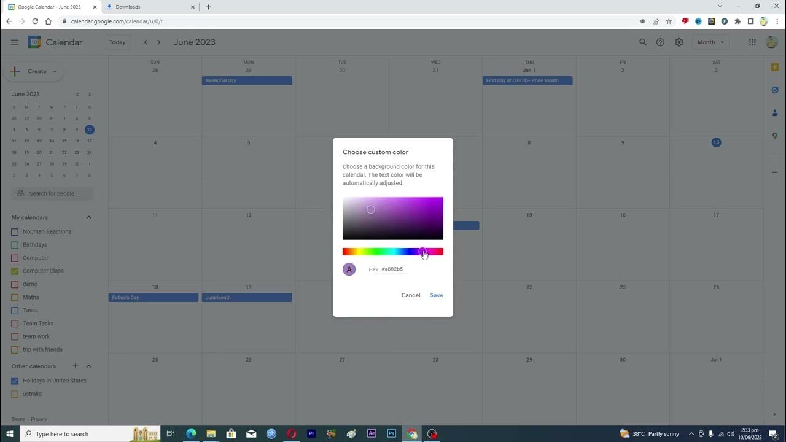Select the Google Calendar browser tab
Viewport: 786px width, 442px height.
tap(52, 7)
